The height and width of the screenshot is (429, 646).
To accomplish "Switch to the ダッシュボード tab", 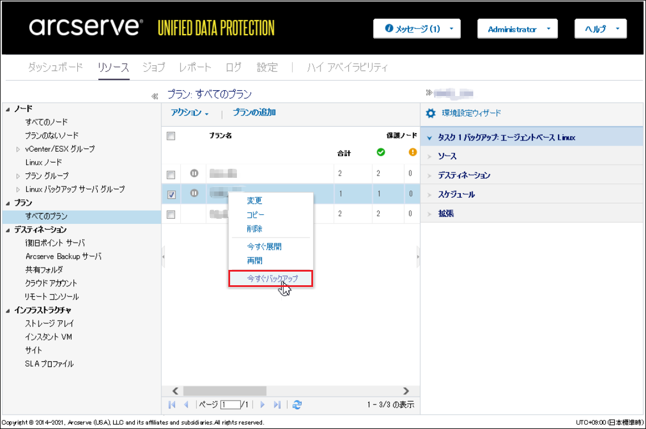I will [55, 67].
